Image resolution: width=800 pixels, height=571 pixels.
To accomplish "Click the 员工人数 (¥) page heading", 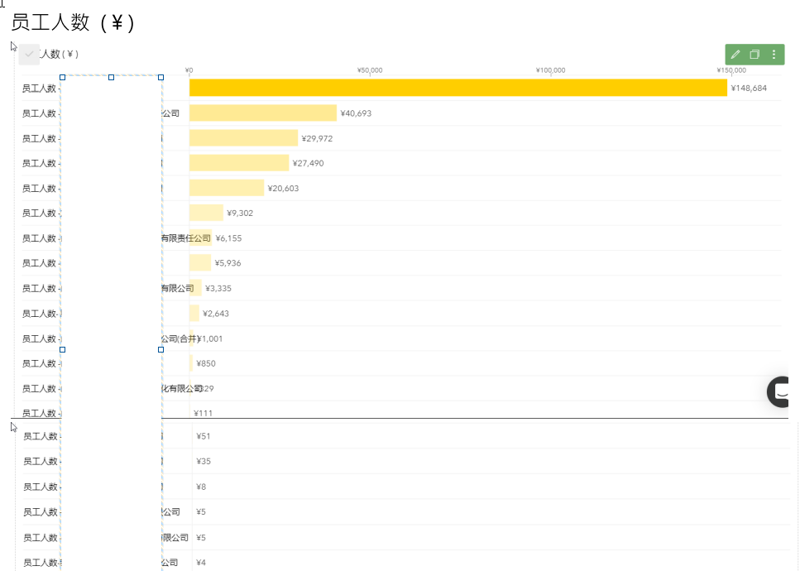I will point(73,22).
